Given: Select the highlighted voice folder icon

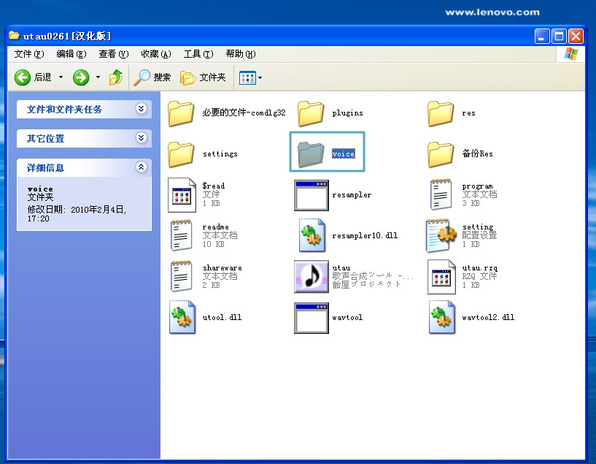Looking at the screenshot, I should [x=311, y=154].
